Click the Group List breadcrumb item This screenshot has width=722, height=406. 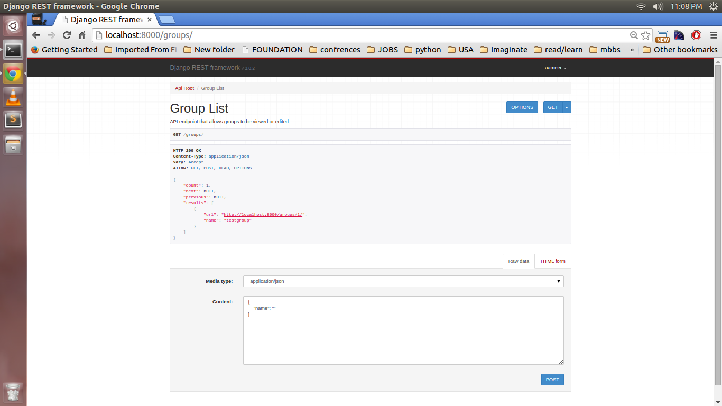212,88
